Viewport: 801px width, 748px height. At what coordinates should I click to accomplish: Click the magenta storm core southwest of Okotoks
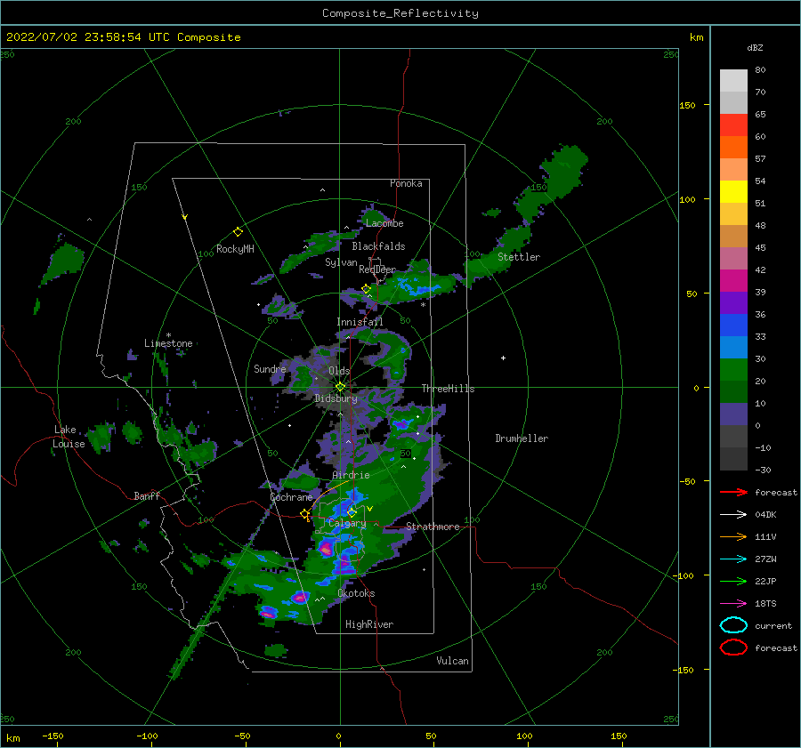point(301,597)
